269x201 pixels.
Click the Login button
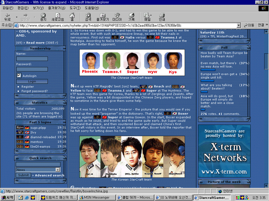click(32, 81)
